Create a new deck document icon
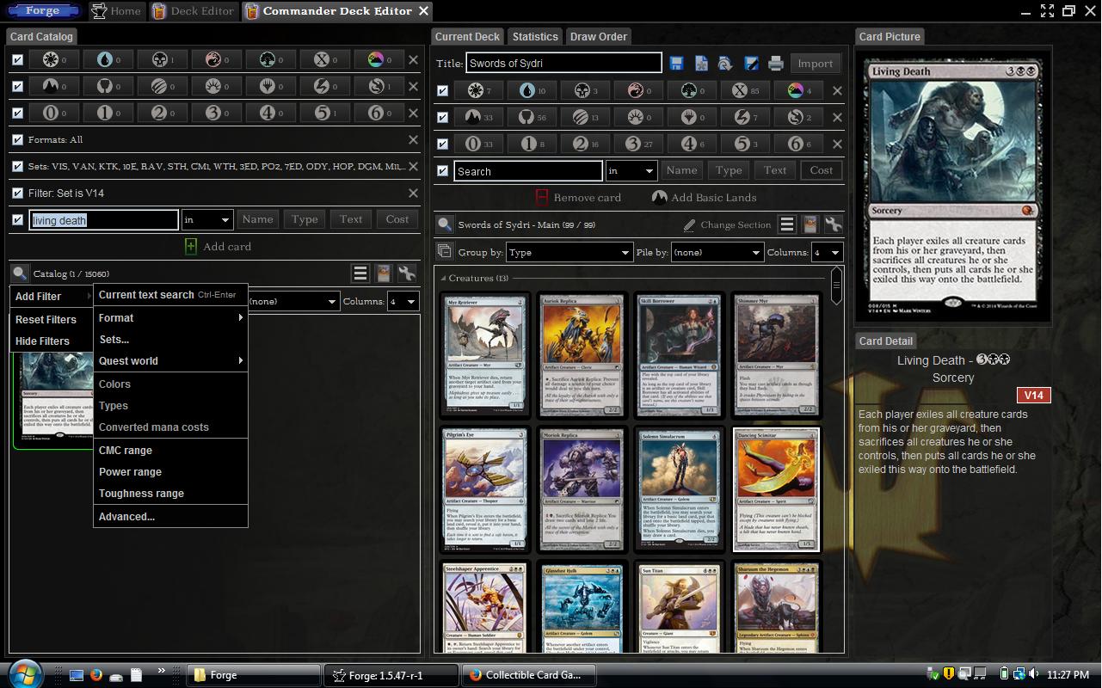The width and height of the screenshot is (1102, 688). coord(701,63)
